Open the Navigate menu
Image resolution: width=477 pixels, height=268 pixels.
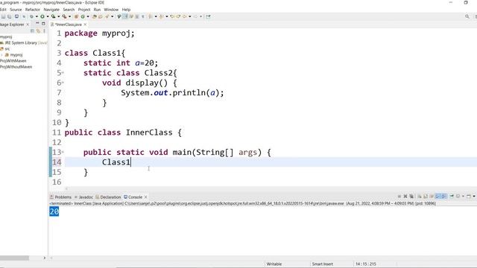click(x=51, y=10)
